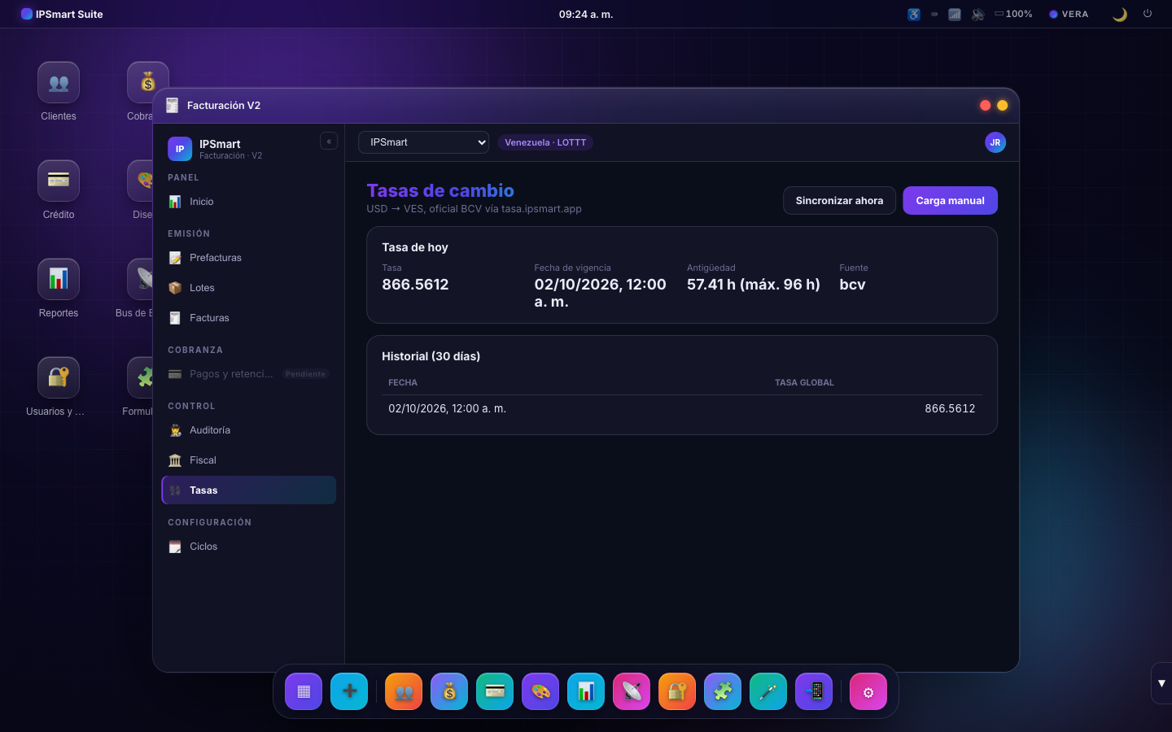Open the magic wand app in dock
The width and height of the screenshot is (1172, 732).
tap(768, 691)
